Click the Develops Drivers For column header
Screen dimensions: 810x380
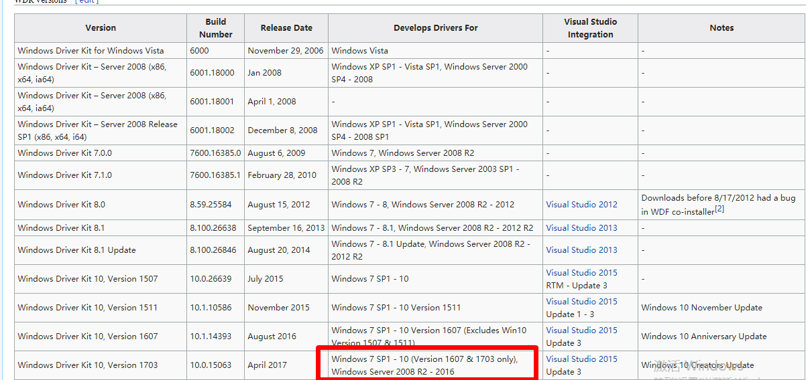[436, 28]
